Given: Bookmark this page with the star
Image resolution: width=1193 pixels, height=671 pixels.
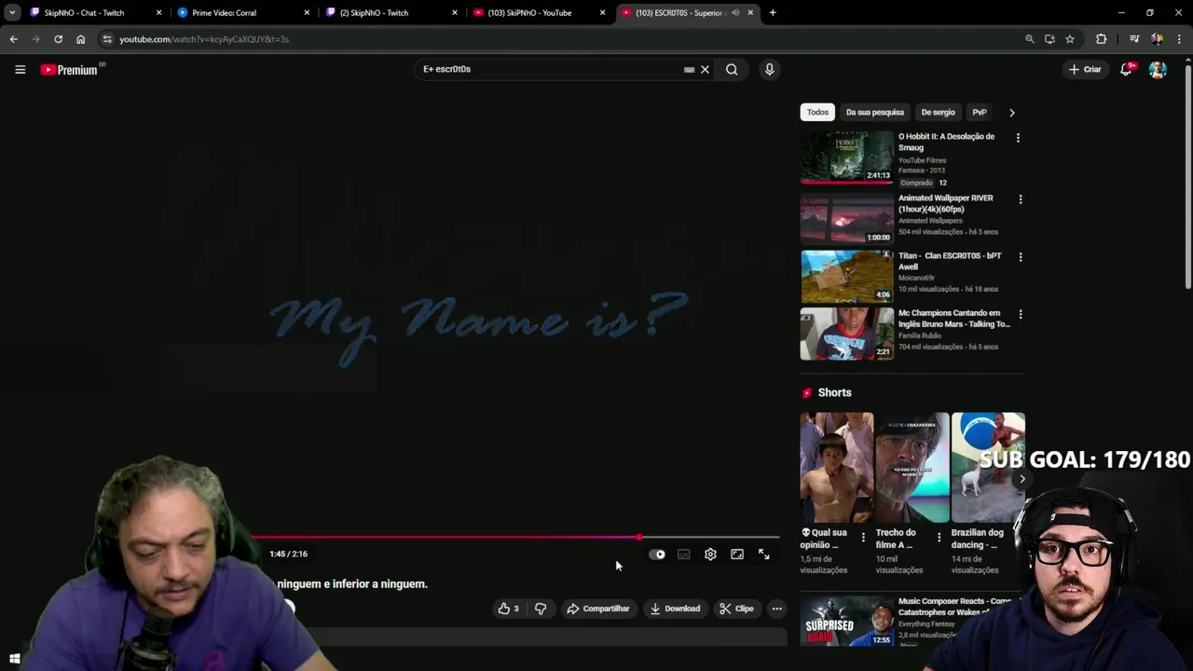Looking at the screenshot, I should coord(1070,39).
